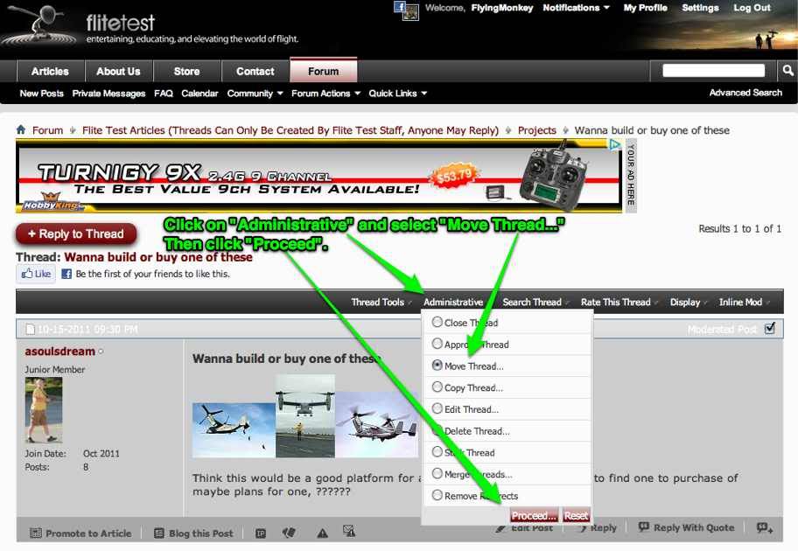Select the Stick Thread radio button
Viewport: 798px width, 551px height.
click(x=437, y=451)
